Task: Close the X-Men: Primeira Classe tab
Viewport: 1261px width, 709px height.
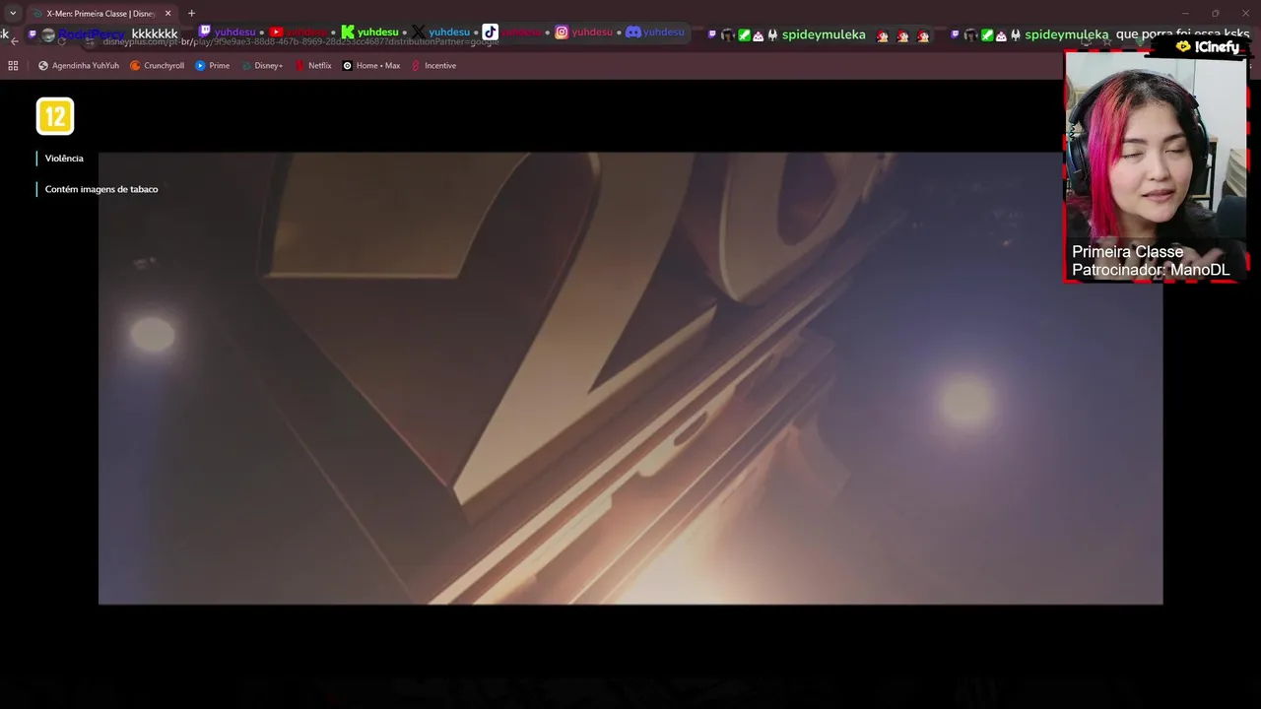Action: click(167, 14)
